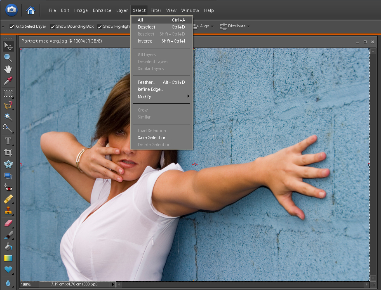Pick the Eyedropper tool
The image size is (381, 290).
8,81
